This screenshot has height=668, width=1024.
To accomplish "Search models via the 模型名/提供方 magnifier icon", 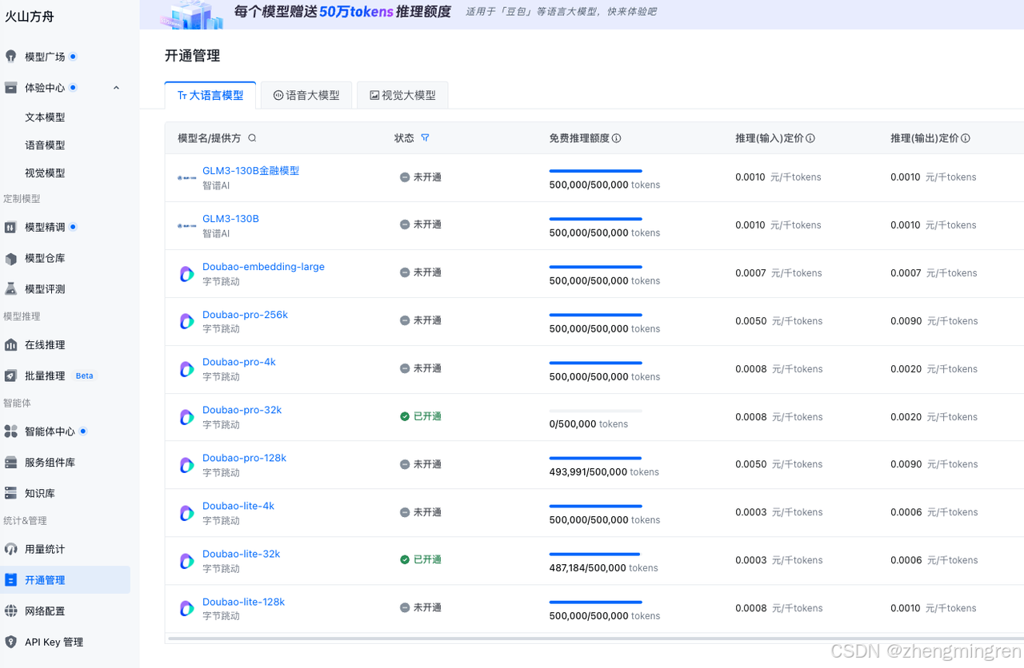I will point(252,138).
